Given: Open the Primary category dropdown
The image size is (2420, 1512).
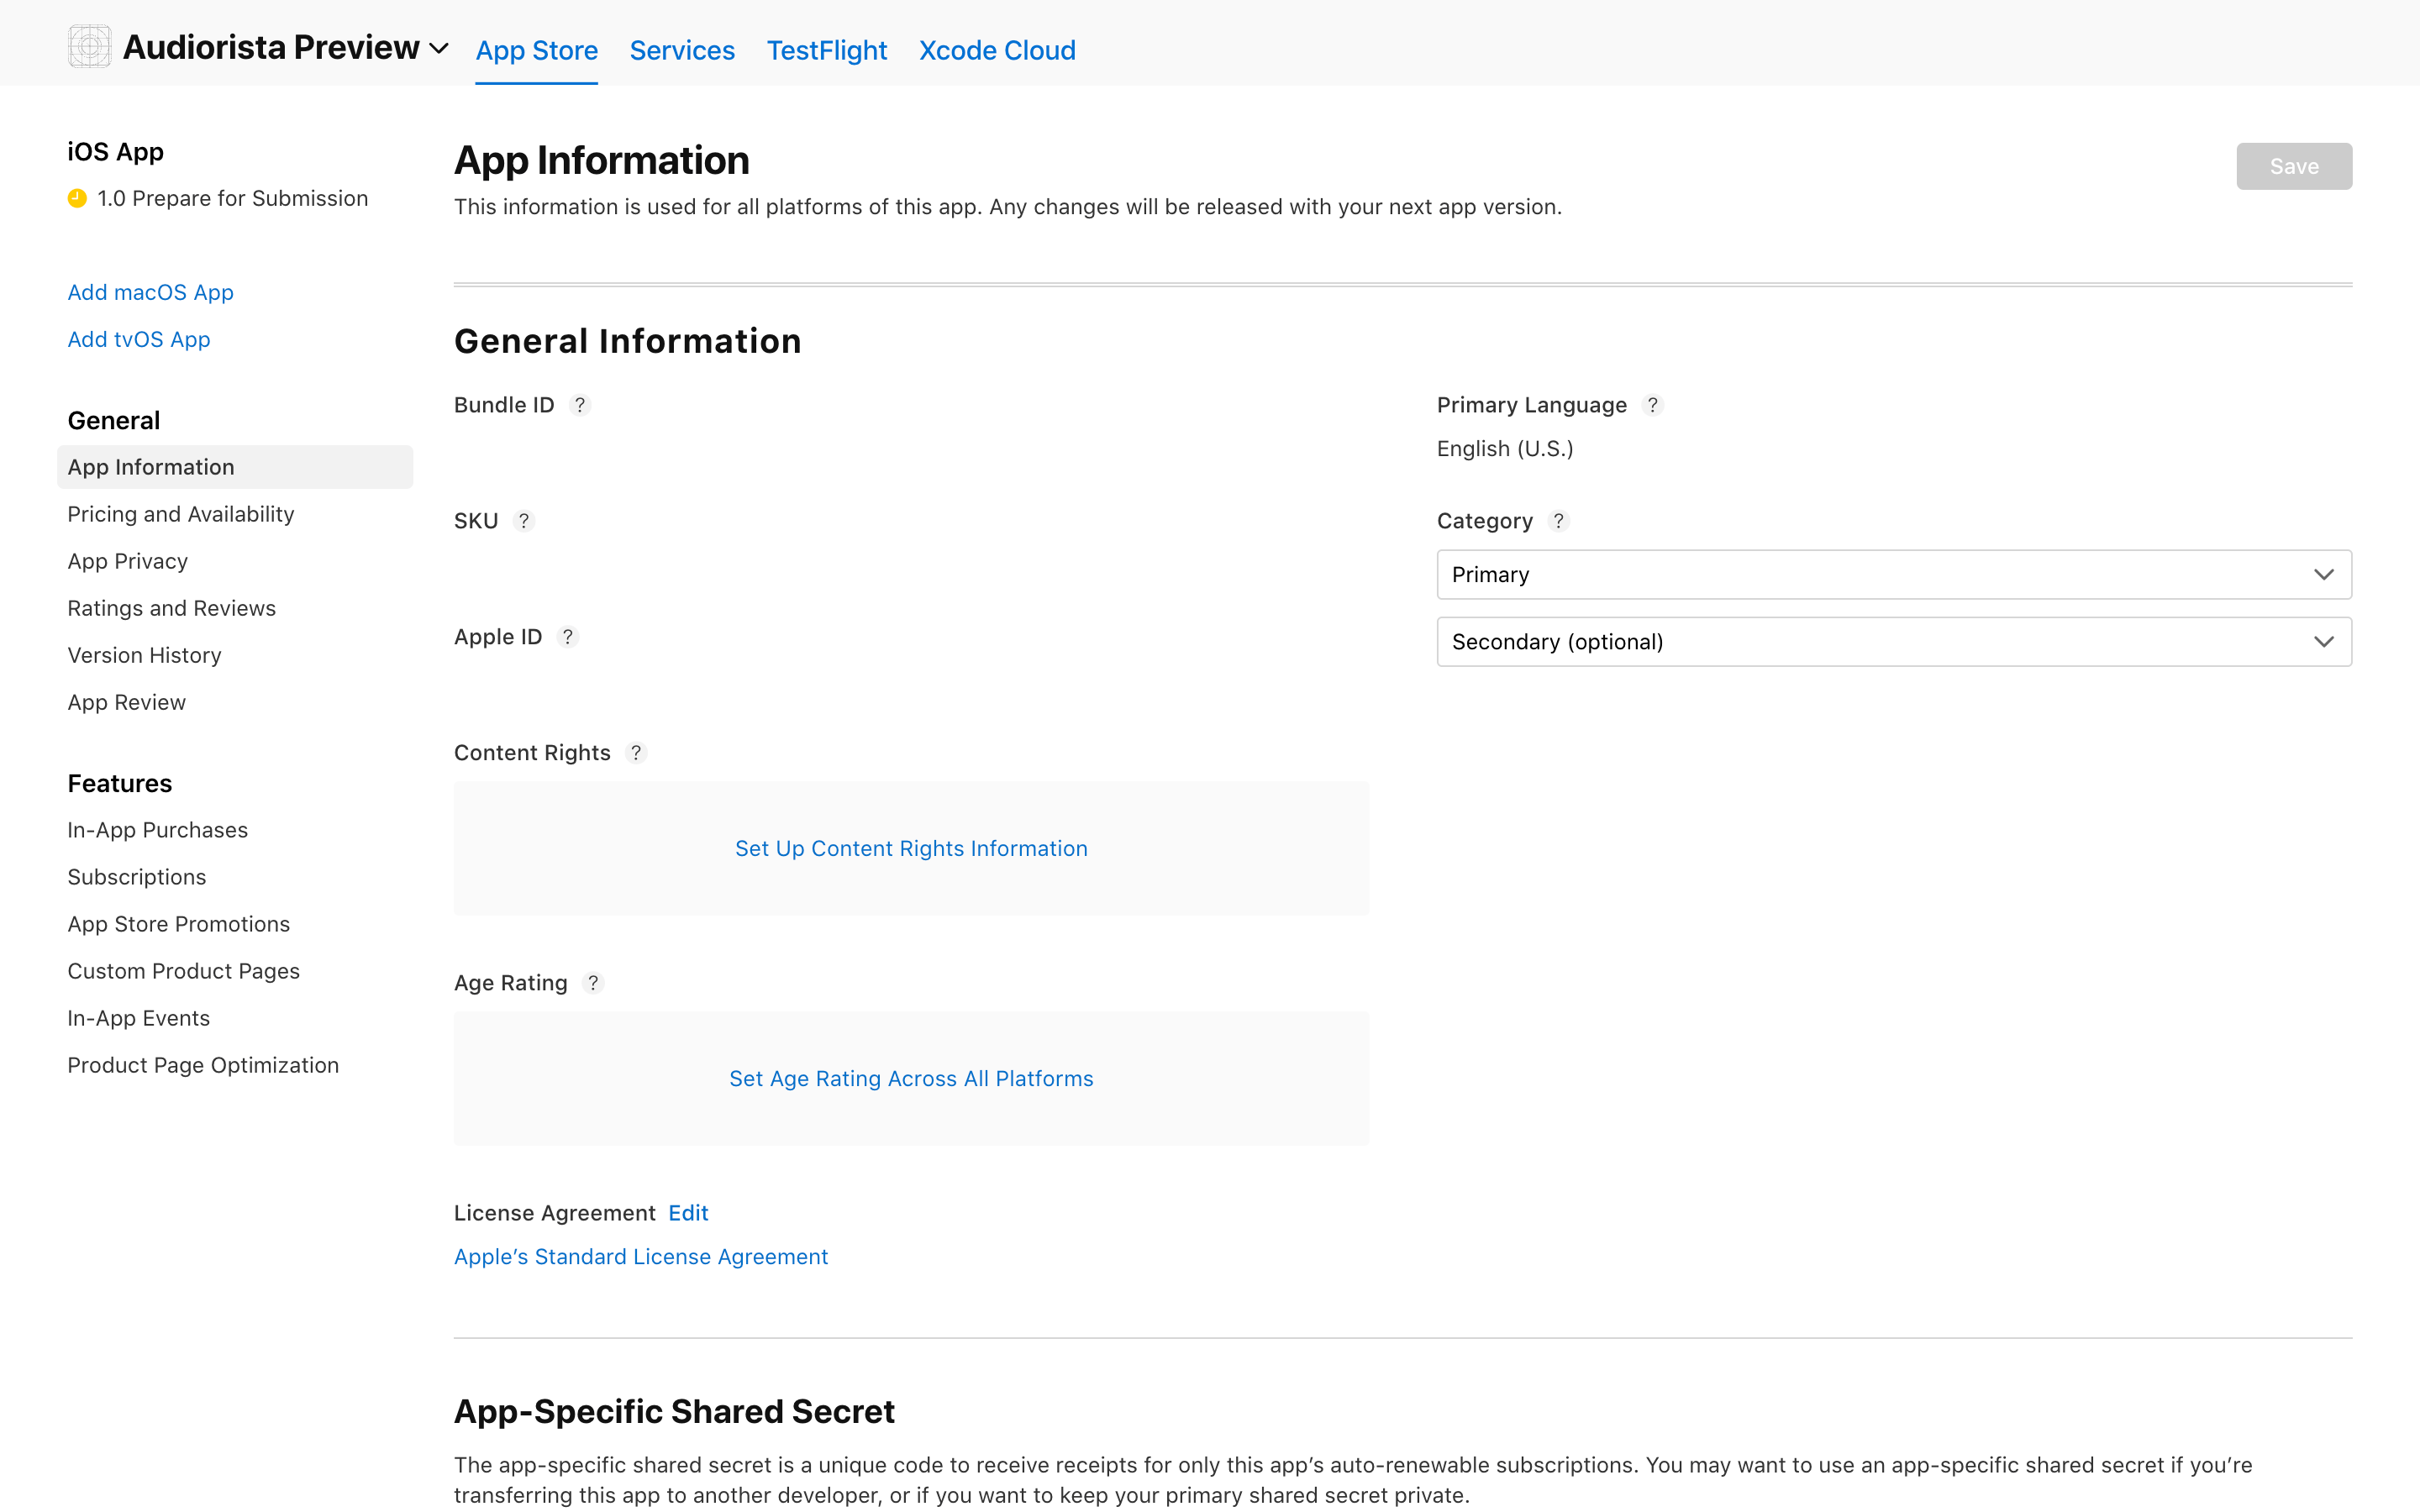Looking at the screenshot, I should pyautogui.click(x=1893, y=574).
